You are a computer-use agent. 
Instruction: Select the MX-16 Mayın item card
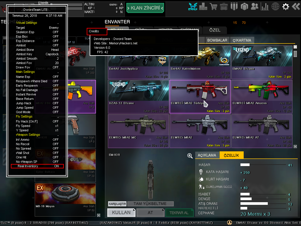(65, 200)
